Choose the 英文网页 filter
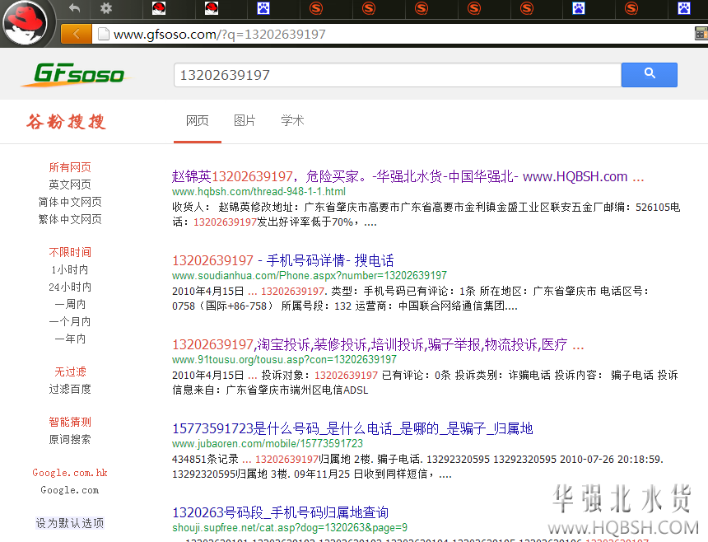The image size is (708, 542). [70, 185]
